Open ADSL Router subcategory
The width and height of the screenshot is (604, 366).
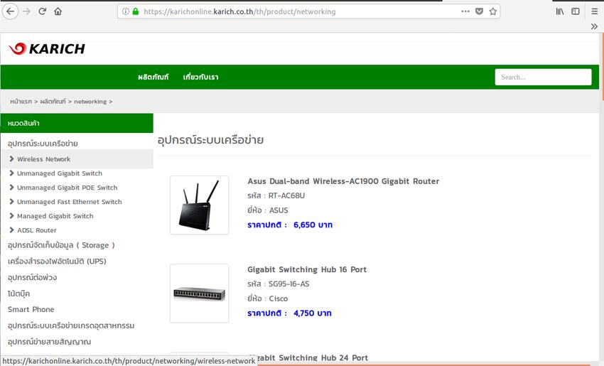coord(37,230)
